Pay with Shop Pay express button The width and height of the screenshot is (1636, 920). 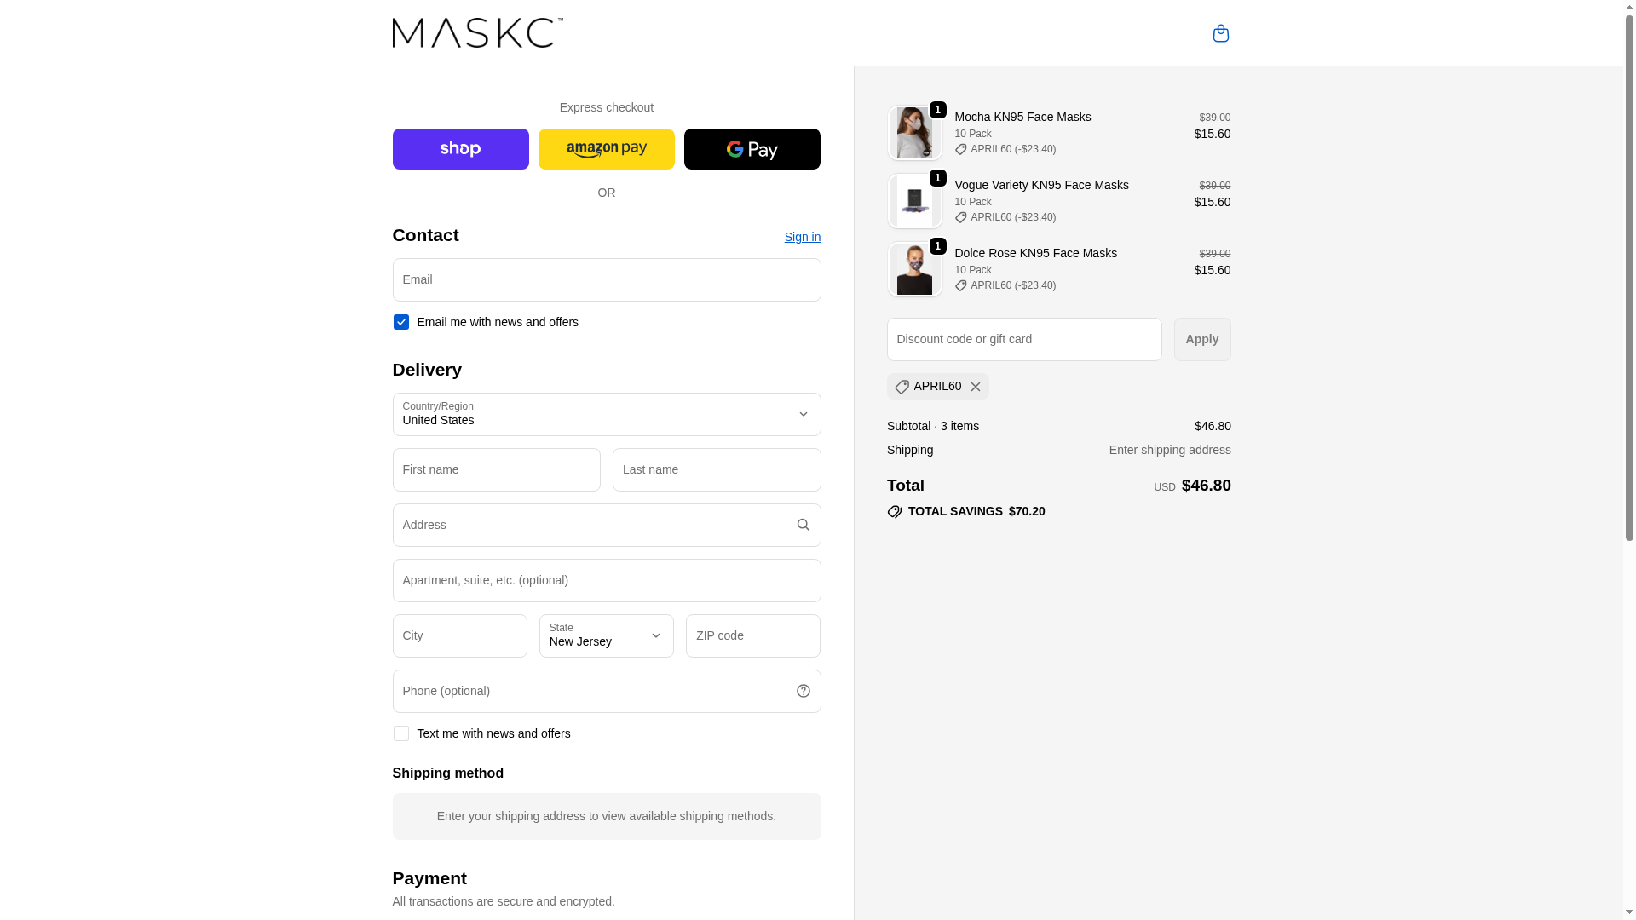[x=460, y=149]
